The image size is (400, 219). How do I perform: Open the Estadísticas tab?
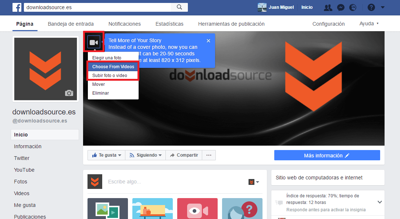[x=169, y=24]
